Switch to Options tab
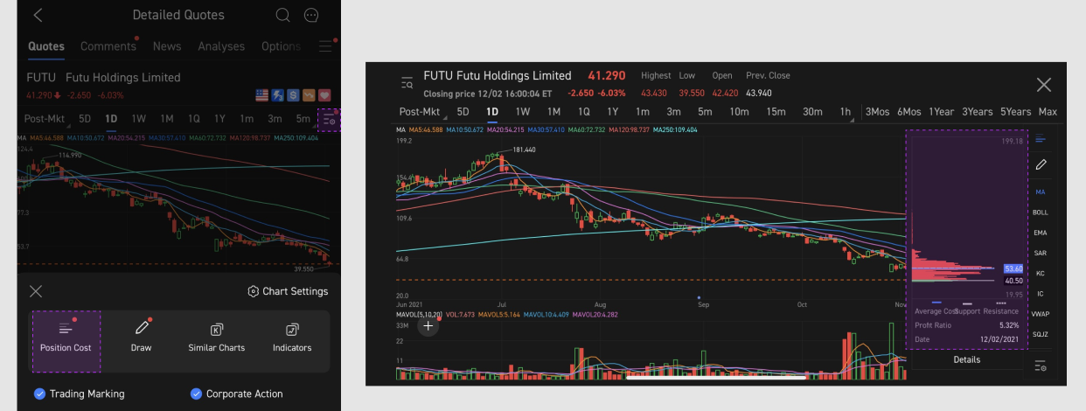 point(281,46)
